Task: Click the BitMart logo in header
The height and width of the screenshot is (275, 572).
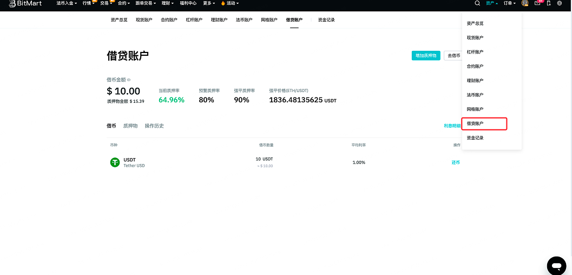Action: coord(24,3)
